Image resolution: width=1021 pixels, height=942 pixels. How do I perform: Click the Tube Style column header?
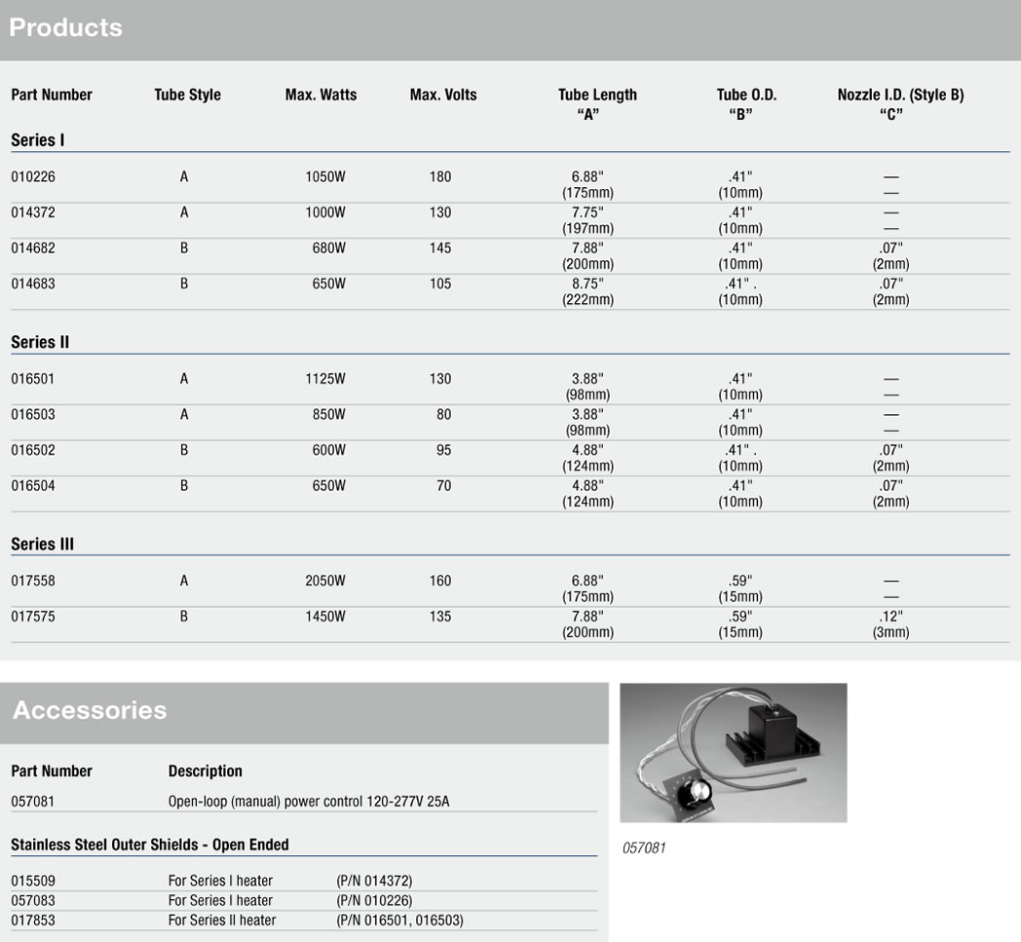[x=187, y=94]
